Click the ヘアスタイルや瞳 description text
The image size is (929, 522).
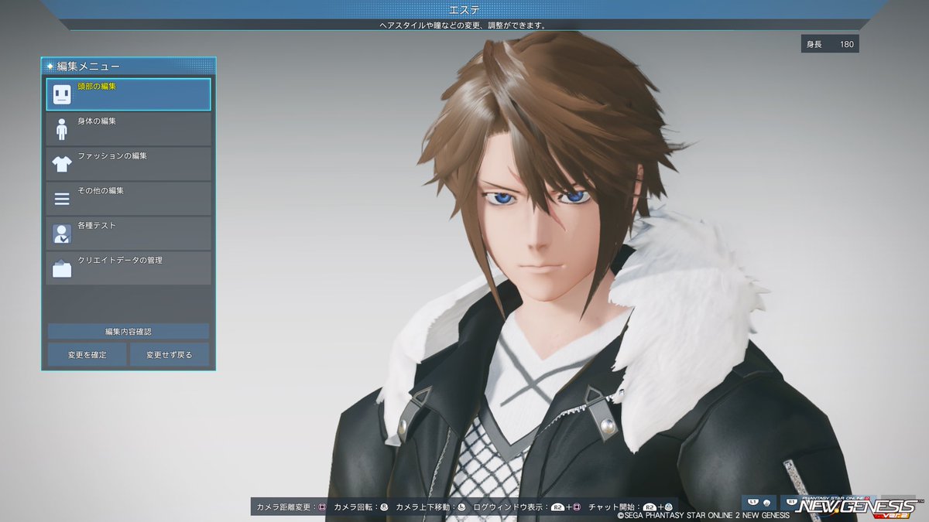click(x=464, y=25)
